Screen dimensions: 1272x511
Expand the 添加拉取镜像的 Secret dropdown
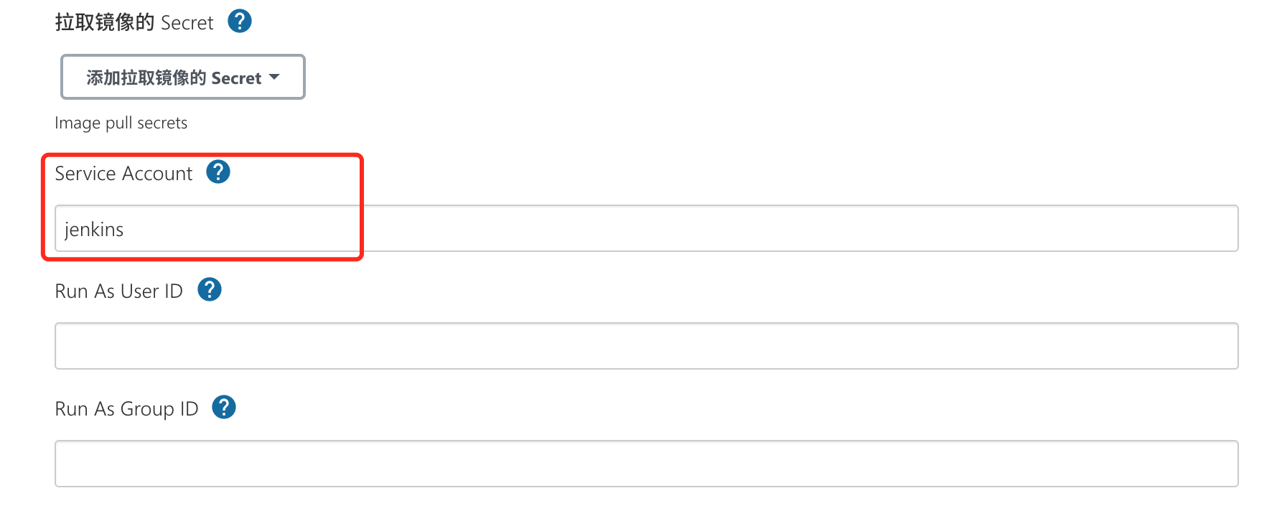[x=182, y=78]
